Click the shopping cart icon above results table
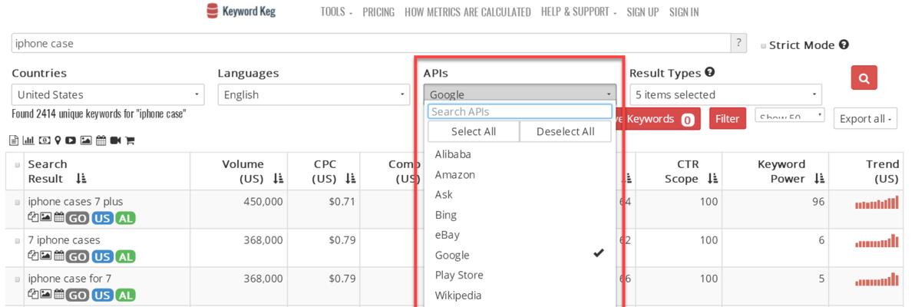This screenshot has height=307, width=915. pos(130,140)
